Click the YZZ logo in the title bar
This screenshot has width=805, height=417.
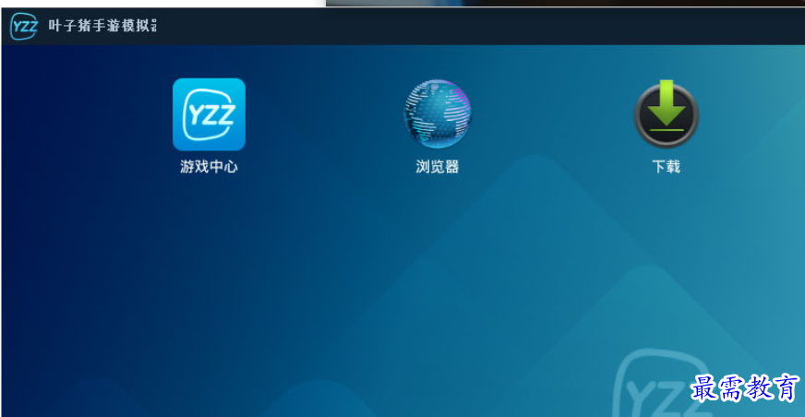[x=24, y=26]
